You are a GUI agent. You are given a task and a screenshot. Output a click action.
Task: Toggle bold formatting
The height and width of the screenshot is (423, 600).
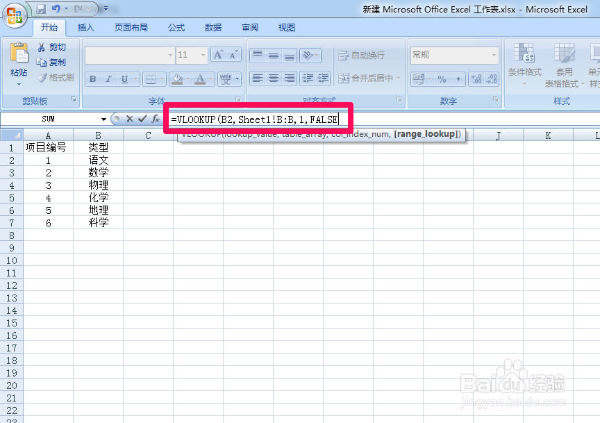coord(92,79)
